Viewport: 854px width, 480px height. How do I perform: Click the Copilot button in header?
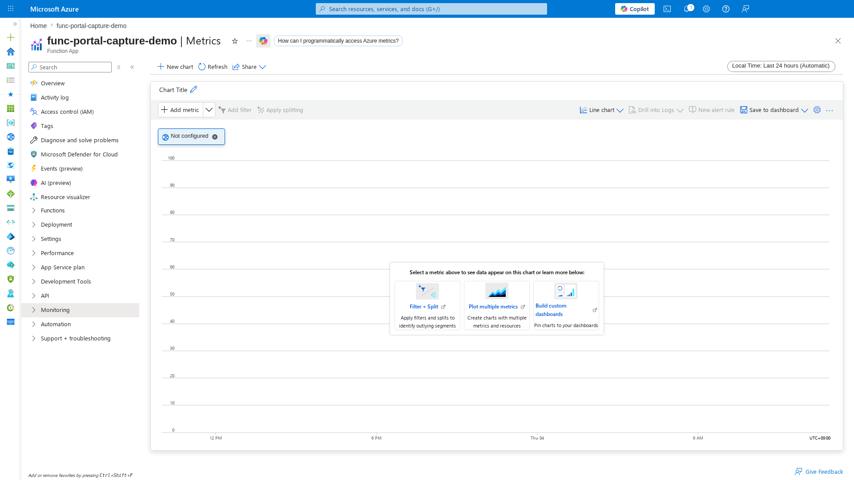click(635, 9)
